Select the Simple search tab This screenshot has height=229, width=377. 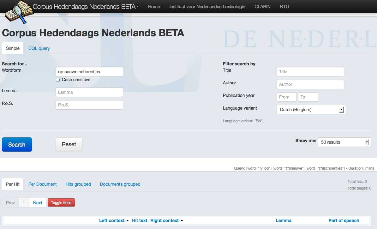[13, 48]
